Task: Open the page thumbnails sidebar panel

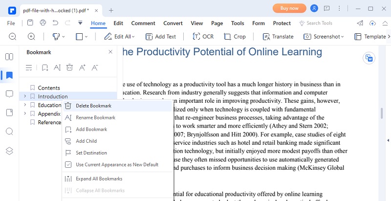Action: point(9,57)
